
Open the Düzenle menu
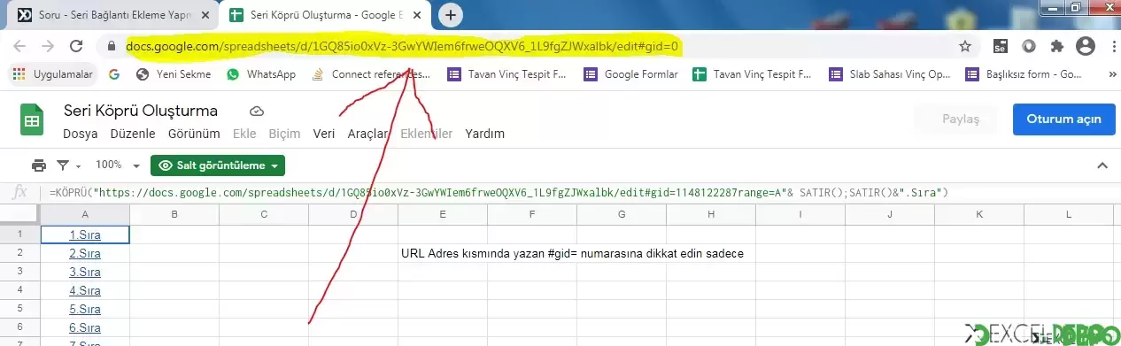coord(133,134)
